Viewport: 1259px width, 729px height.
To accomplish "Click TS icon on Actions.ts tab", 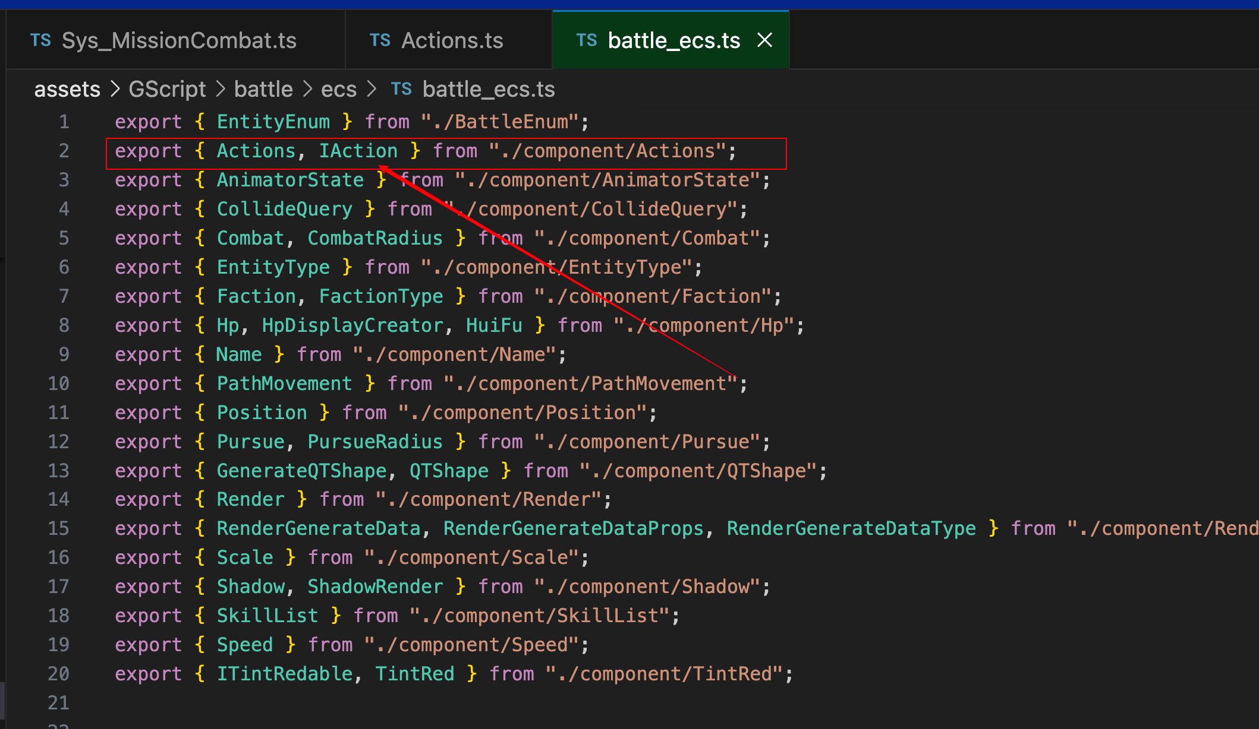I will pyautogui.click(x=380, y=40).
